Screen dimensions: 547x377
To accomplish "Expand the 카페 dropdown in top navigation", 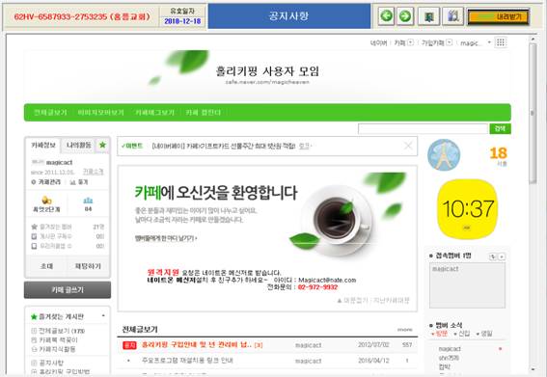I will 411,42.
